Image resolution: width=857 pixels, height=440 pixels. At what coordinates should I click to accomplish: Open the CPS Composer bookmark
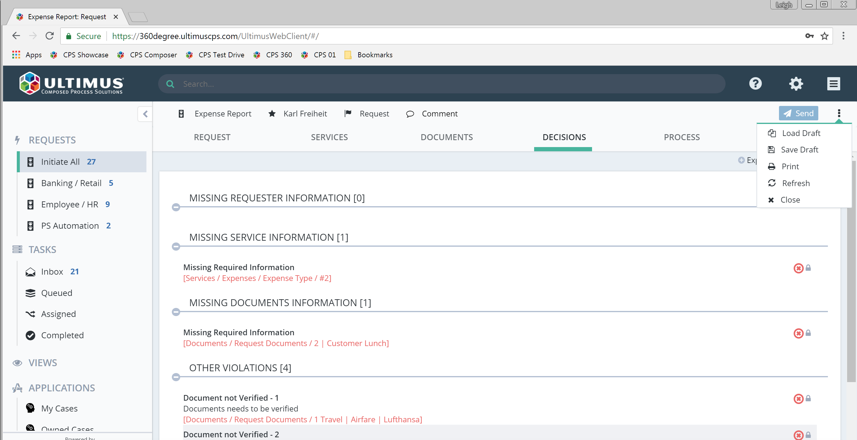[147, 55]
